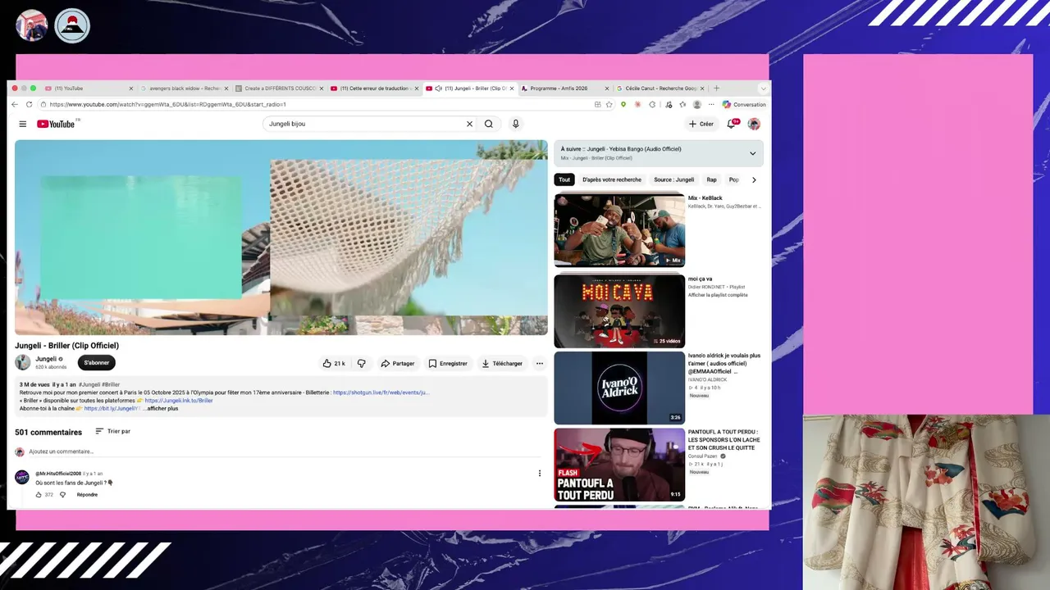Open the Conversation assistant in the toolbar

click(x=744, y=104)
